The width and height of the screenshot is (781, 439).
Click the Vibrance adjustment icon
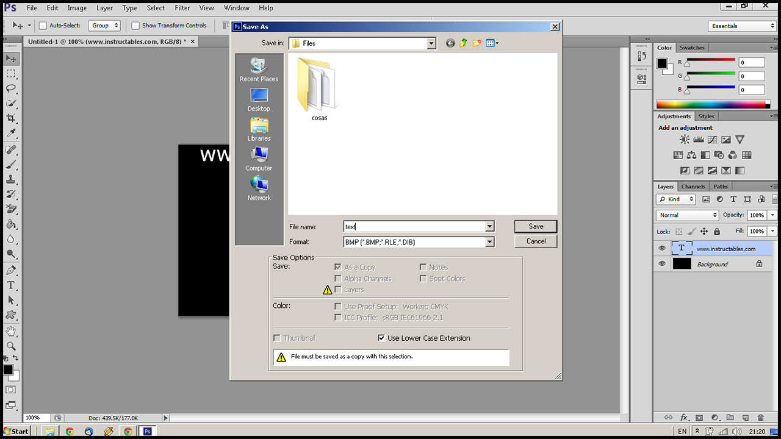(740, 140)
